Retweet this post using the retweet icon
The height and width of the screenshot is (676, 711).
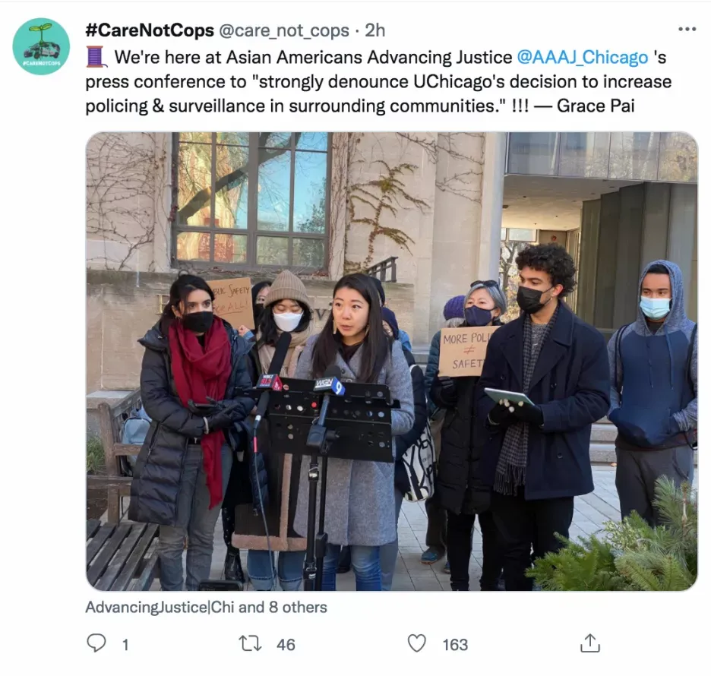tap(250, 643)
